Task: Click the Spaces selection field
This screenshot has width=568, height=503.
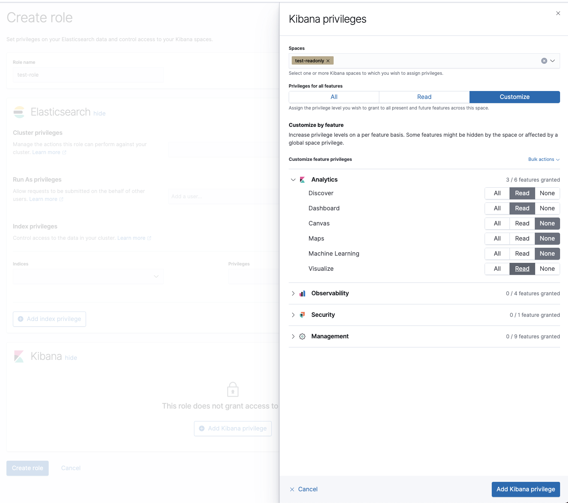Action: click(x=424, y=61)
